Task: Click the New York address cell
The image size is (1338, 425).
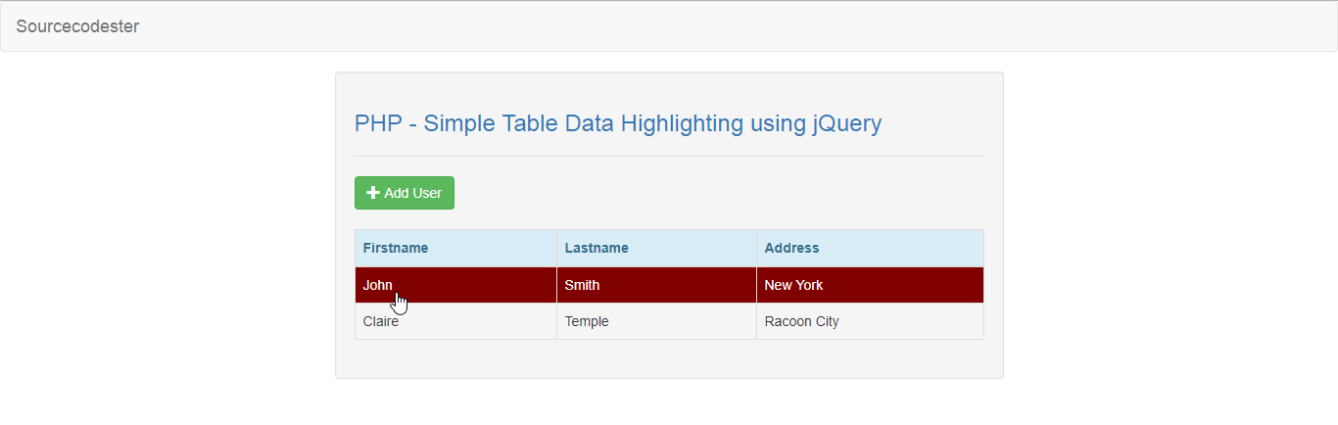Action: [x=793, y=285]
